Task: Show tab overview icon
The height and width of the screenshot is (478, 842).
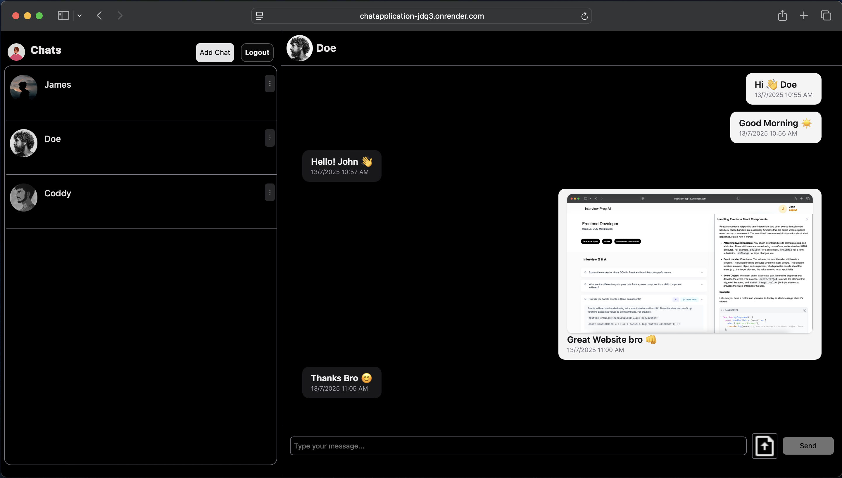Action: pyautogui.click(x=826, y=15)
